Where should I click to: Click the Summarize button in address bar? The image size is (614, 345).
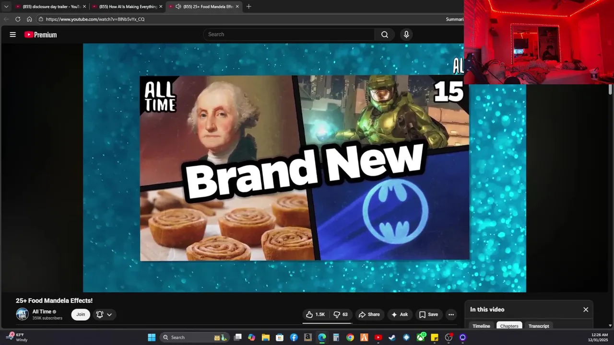tap(455, 19)
